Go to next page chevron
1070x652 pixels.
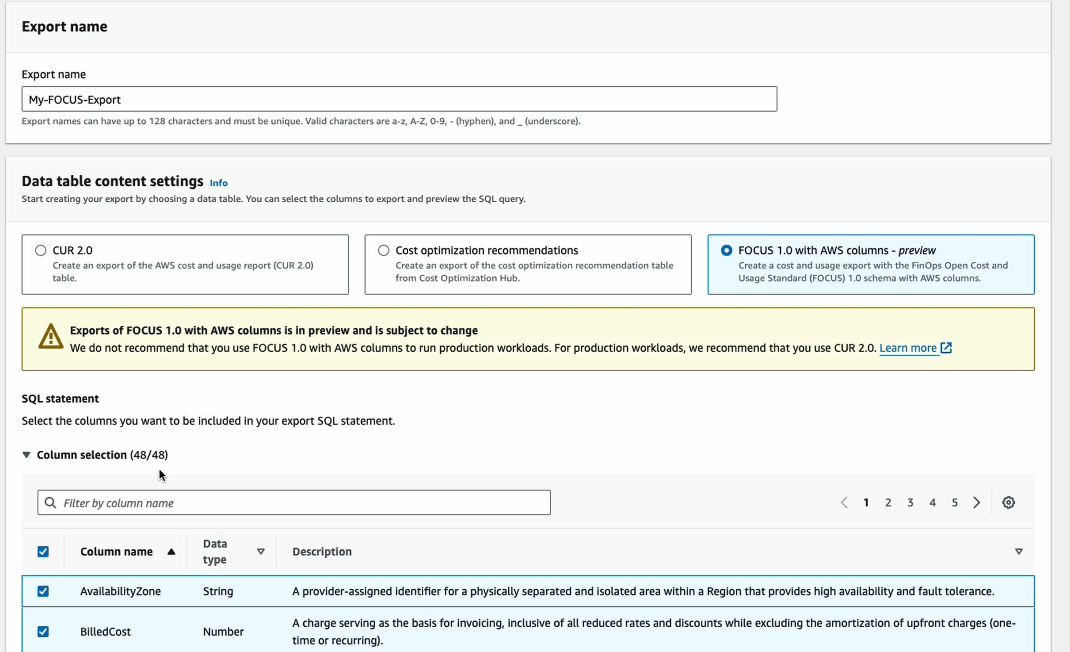tap(977, 503)
